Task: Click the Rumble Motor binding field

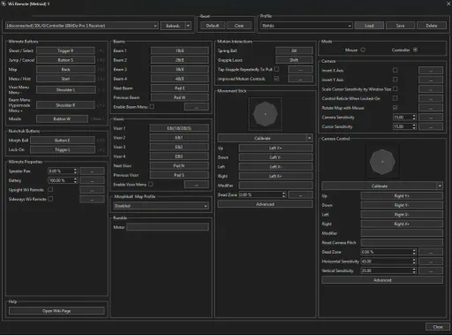Action: [x=168, y=227]
